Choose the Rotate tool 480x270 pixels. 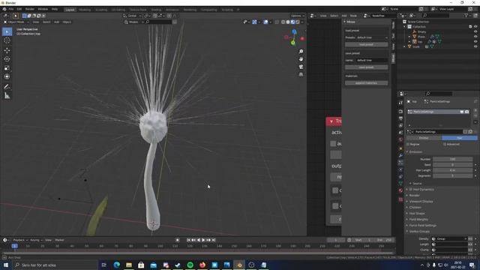pyautogui.click(x=7, y=59)
